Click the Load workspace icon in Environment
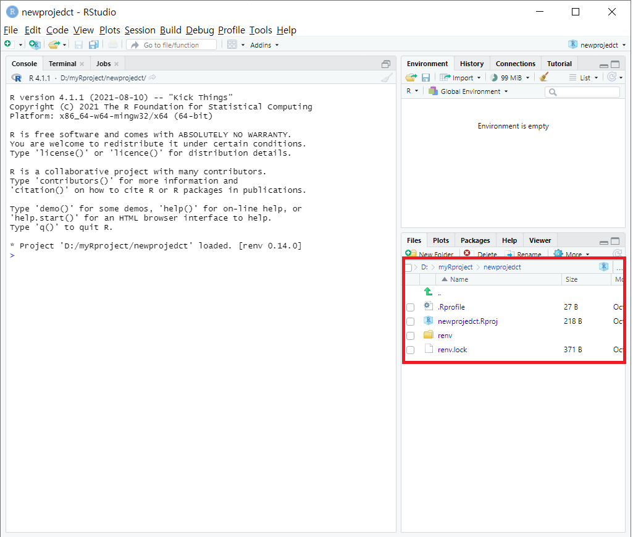Viewport: 633px width, 537px height. [x=411, y=78]
